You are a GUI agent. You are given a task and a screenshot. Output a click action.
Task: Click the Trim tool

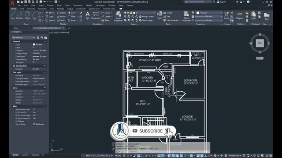pyautogui.click(x=71, y=13)
